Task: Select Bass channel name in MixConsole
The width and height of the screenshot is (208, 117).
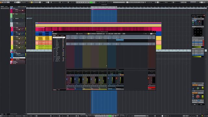Action: [x=75, y=89]
